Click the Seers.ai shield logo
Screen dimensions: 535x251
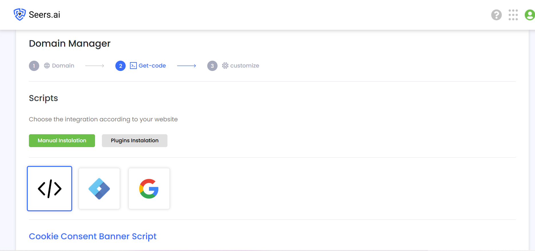point(20,14)
